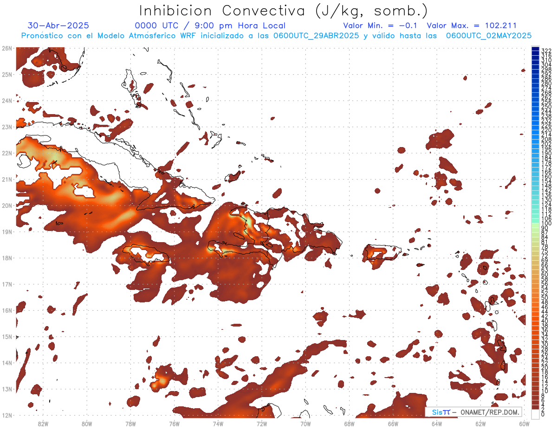Click the '12N' latitude label
Image resolution: width=557 pixels, height=430 pixels.
pos(6,415)
